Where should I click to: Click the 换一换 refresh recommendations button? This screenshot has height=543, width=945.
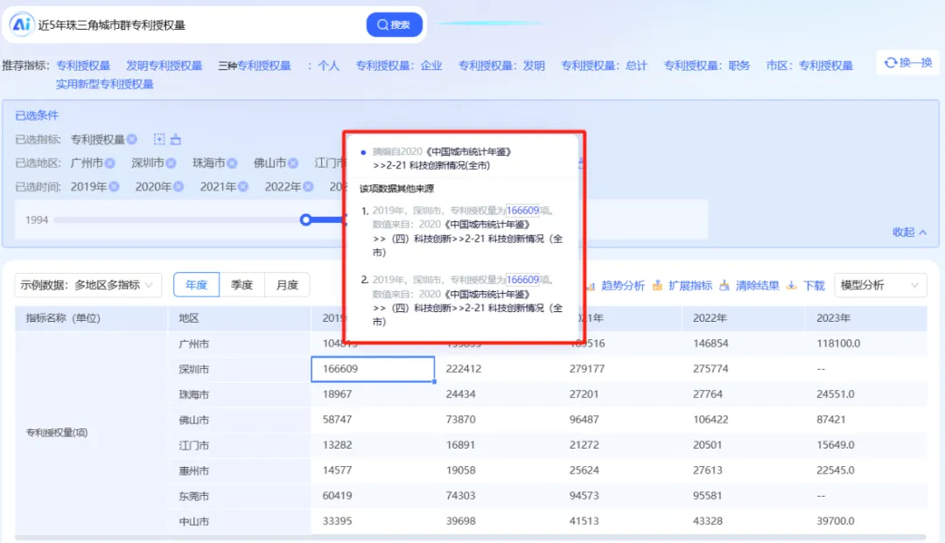[907, 63]
